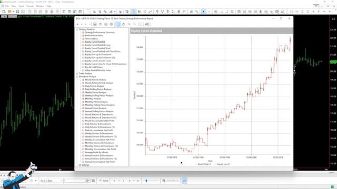Collapse the Strategy Analysis tree node
The image size is (337, 189).
coord(77,29)
